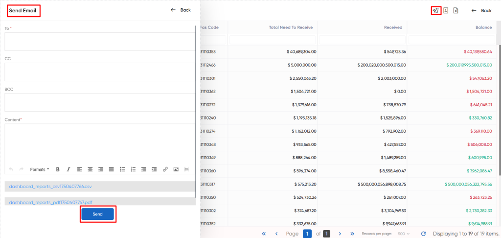Sort by the Total Need To Receive column
The width and height of the screenshot is (501, 238).
tap(291, 27)
